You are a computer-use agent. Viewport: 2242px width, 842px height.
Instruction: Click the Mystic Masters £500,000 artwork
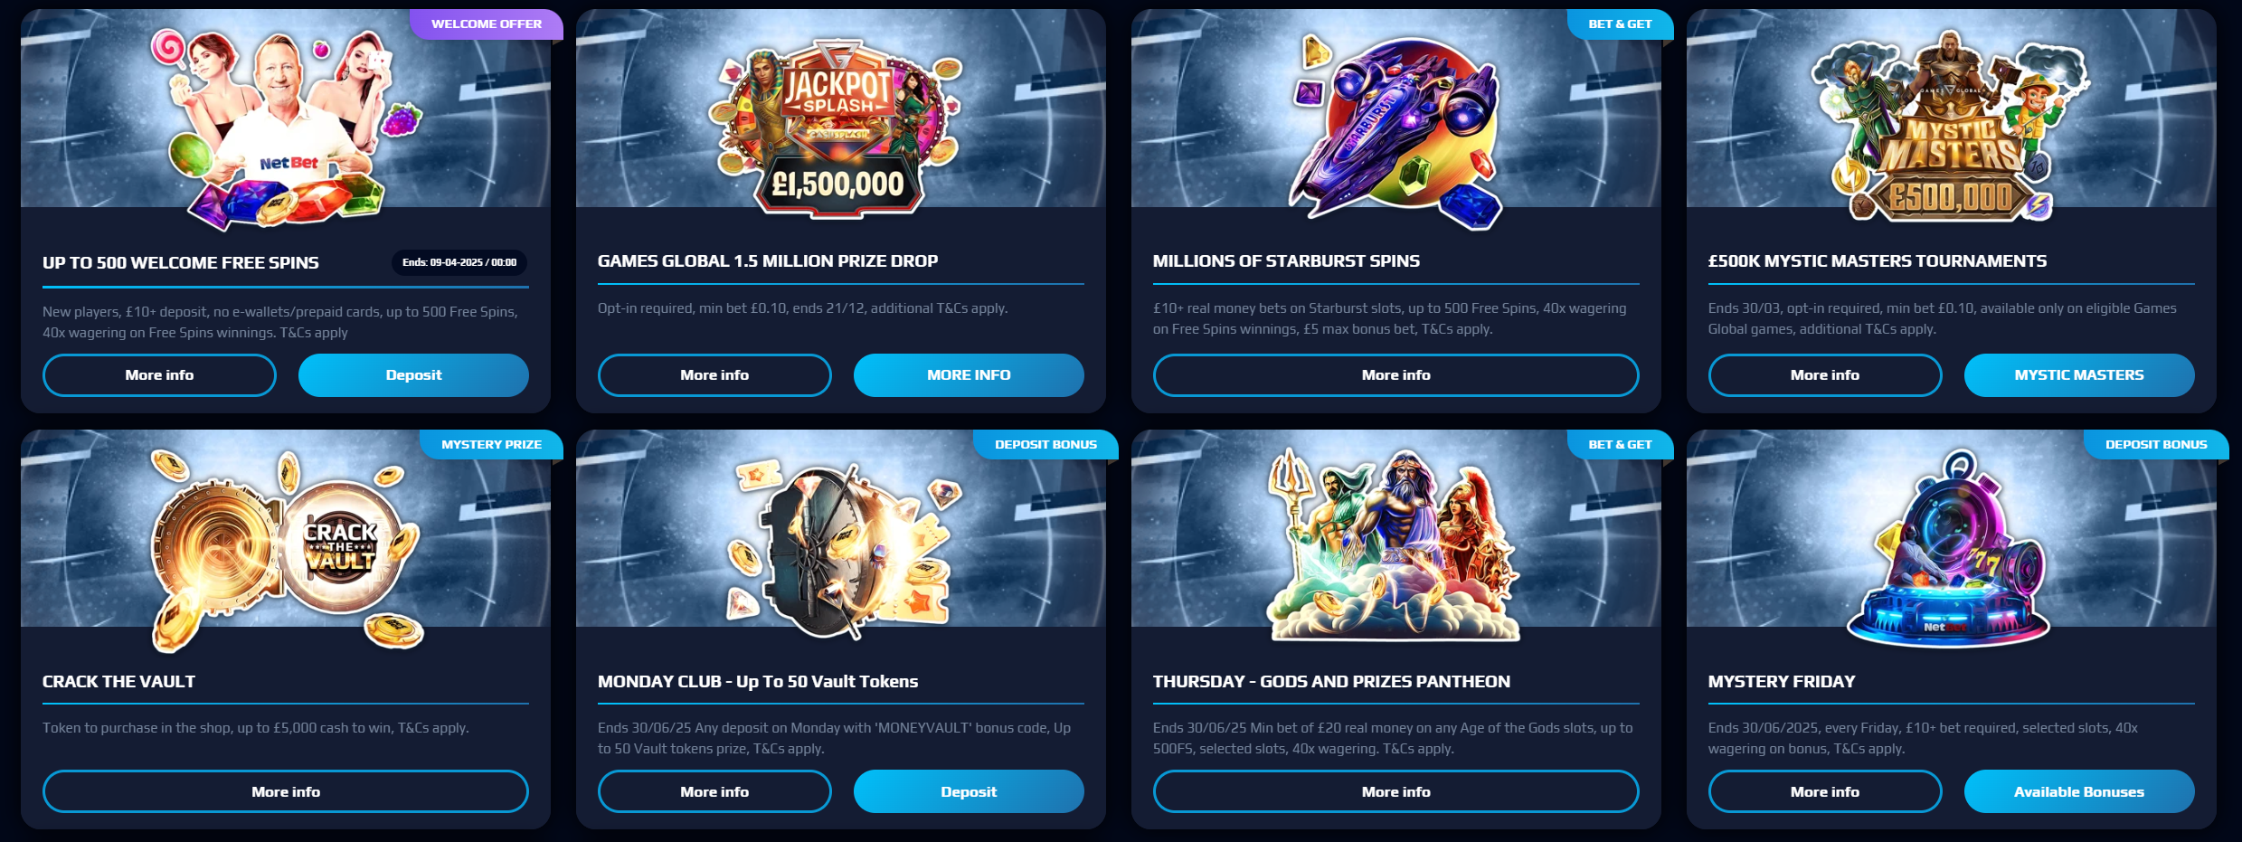[1951, 127]
